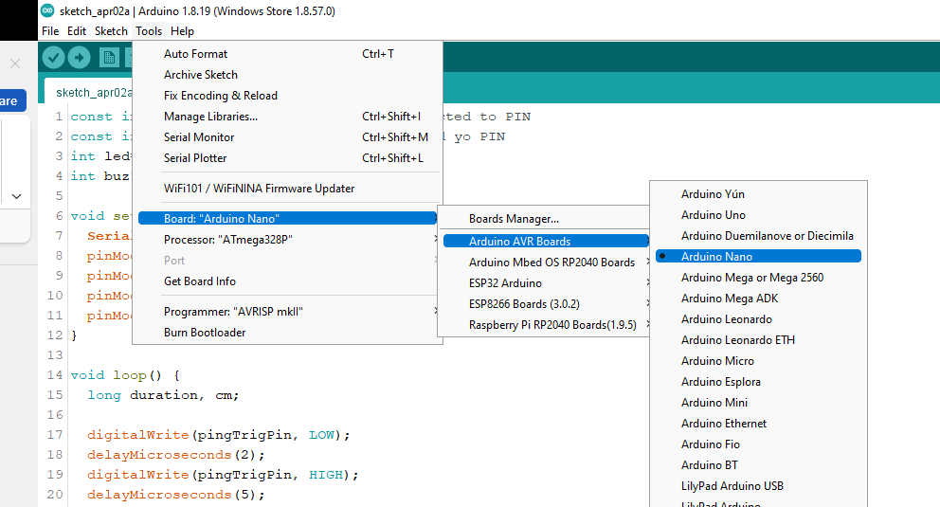Close the left side panel with X

(x=15, y=63)
